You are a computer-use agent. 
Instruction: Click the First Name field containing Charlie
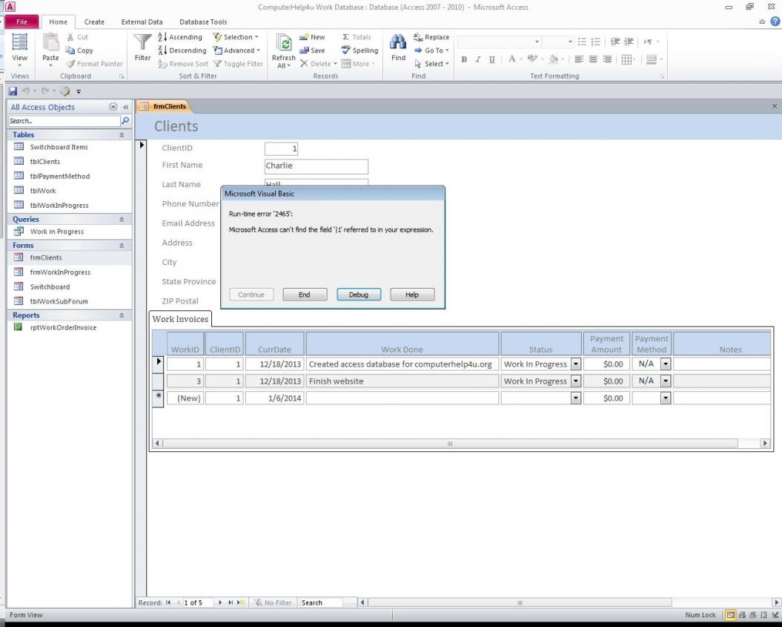tap(317, 166)
